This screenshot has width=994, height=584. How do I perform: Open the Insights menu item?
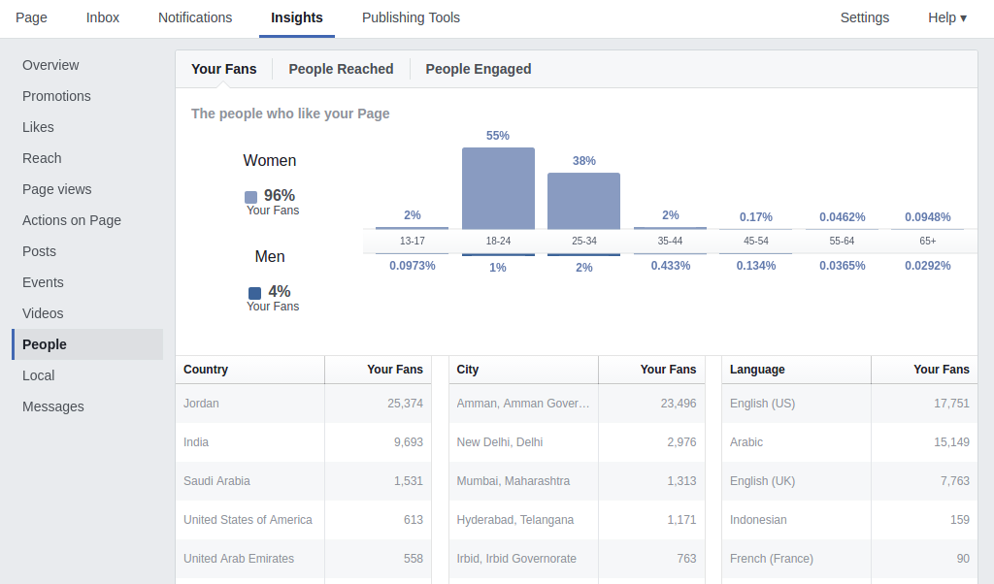tap(296, 17)
